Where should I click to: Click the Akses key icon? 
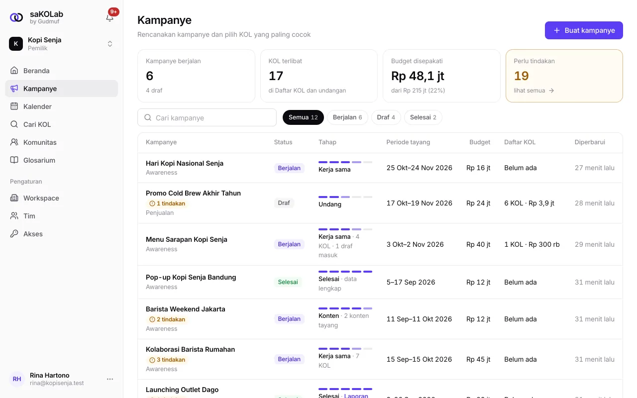click(14, 234)
